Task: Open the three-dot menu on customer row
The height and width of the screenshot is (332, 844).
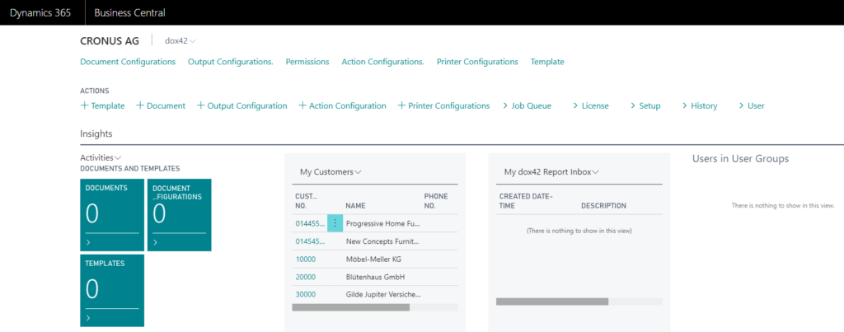Action: pyautogui.click(x=335, y=223)
